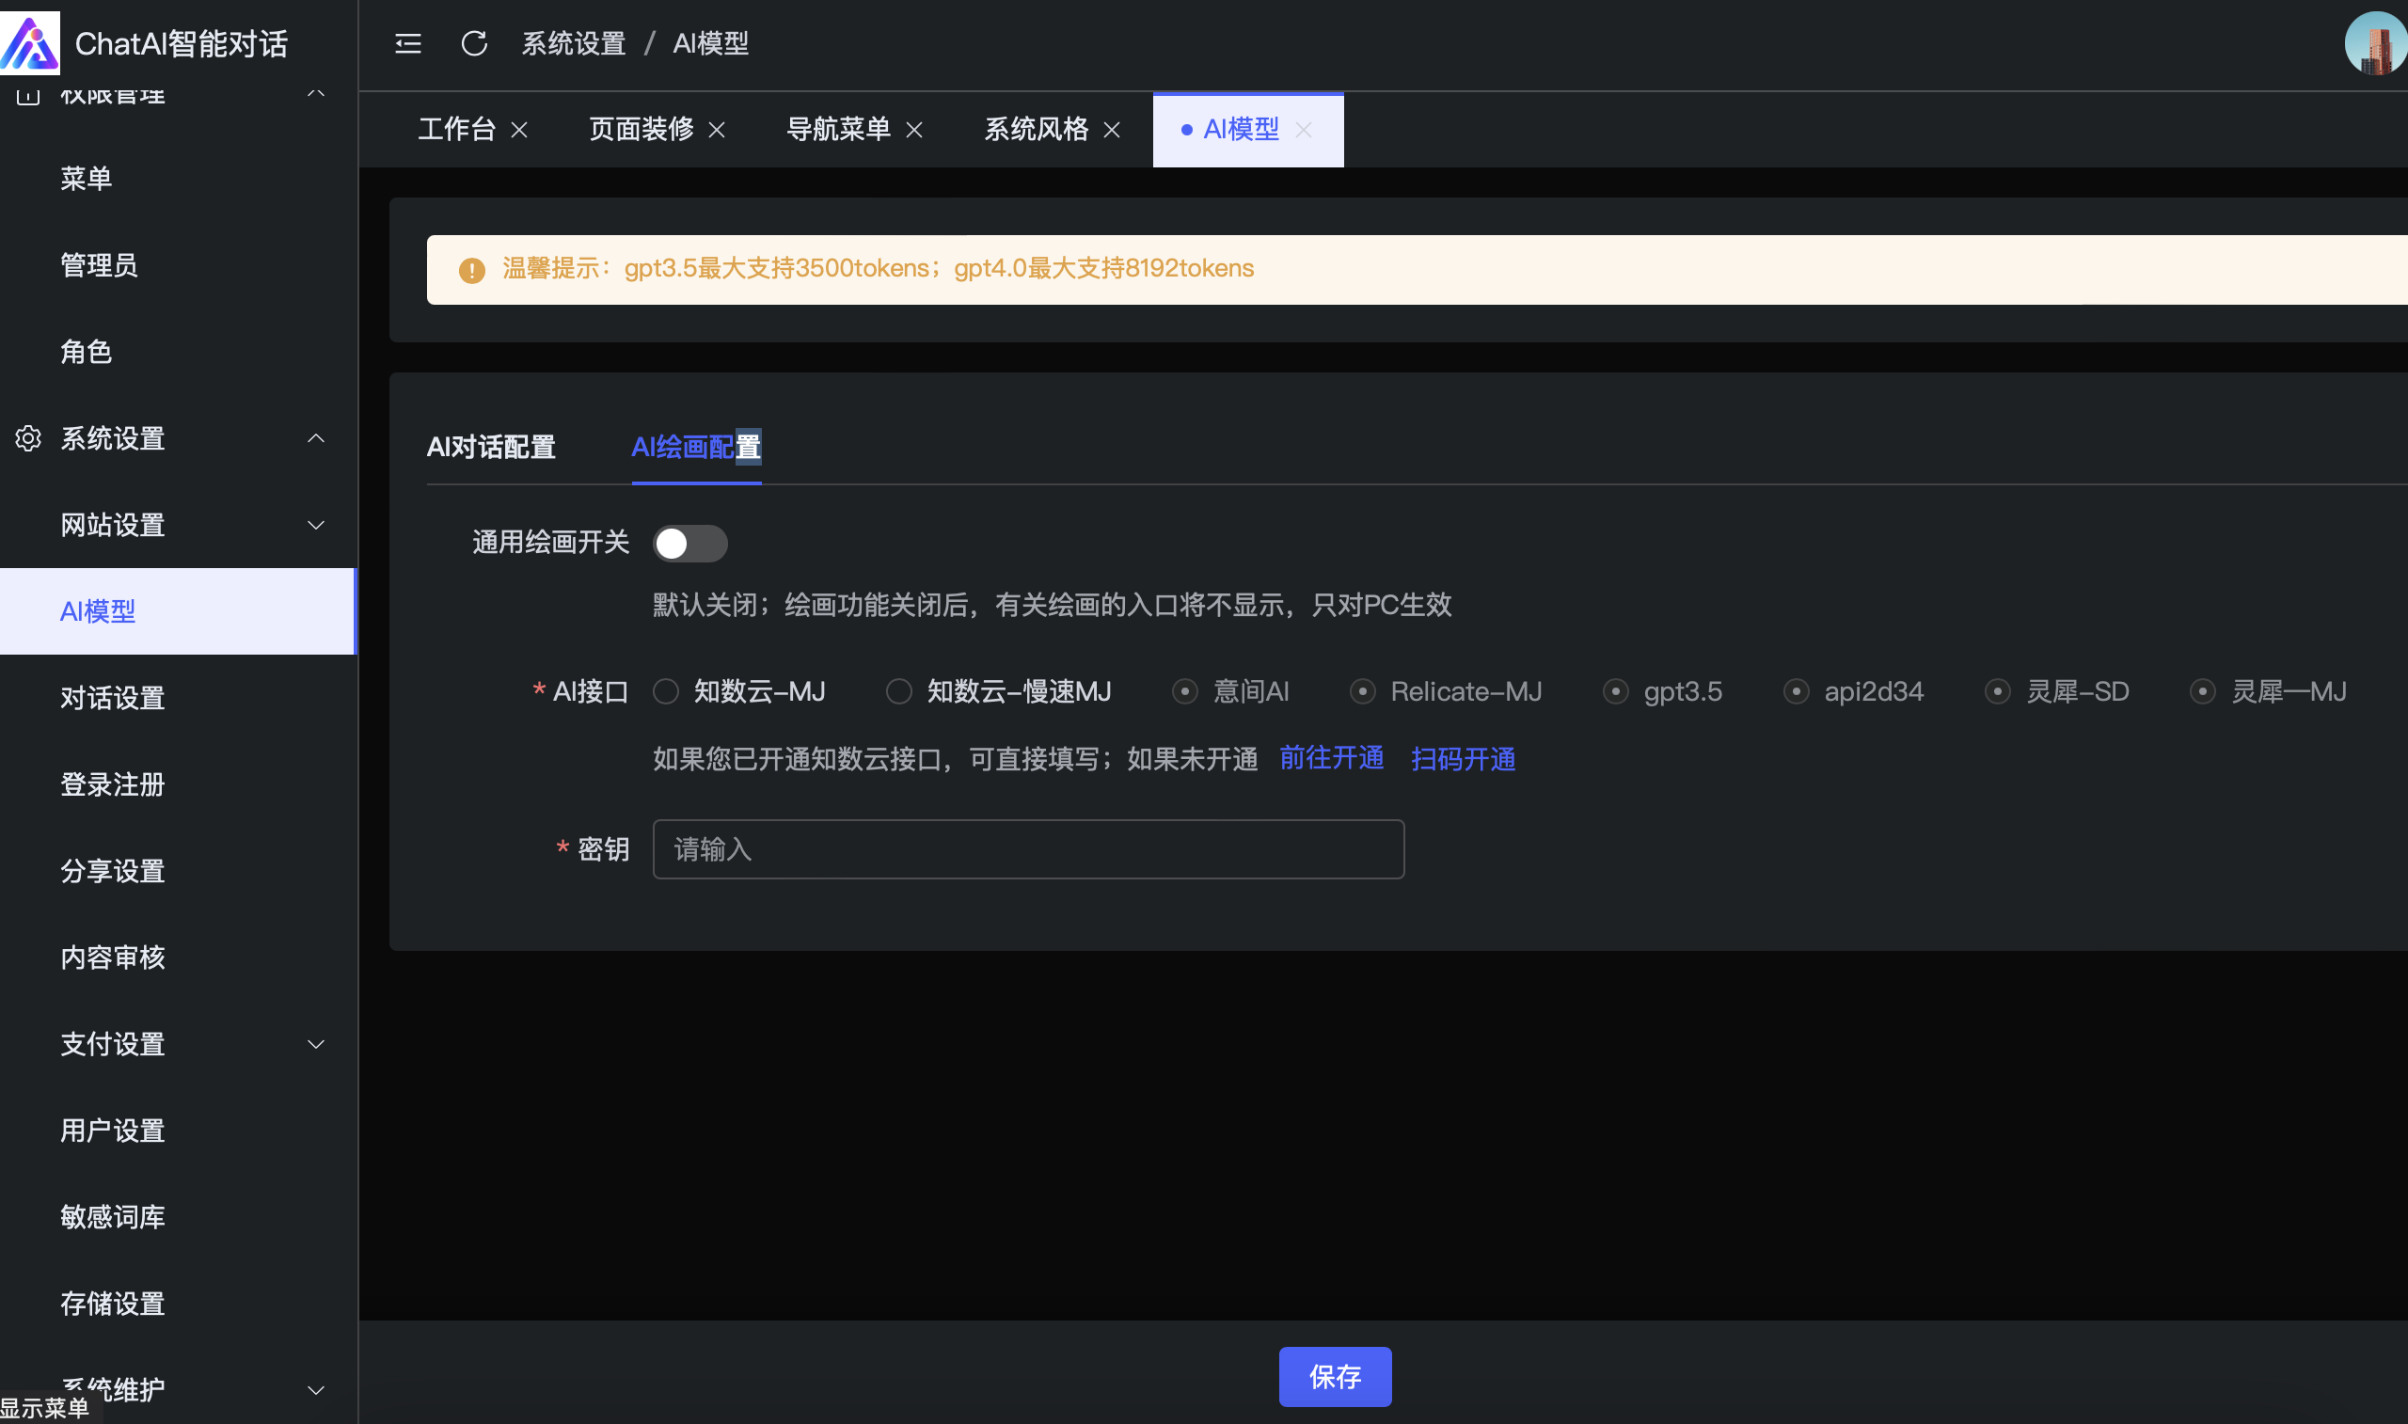Click the ChatAI logo icon

(30, 42)
